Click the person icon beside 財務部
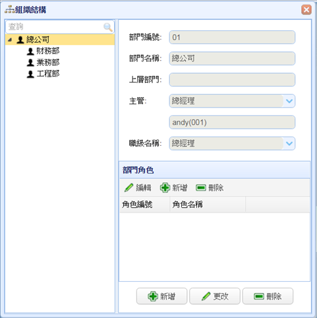317x318 pixels. click(30, 51)
